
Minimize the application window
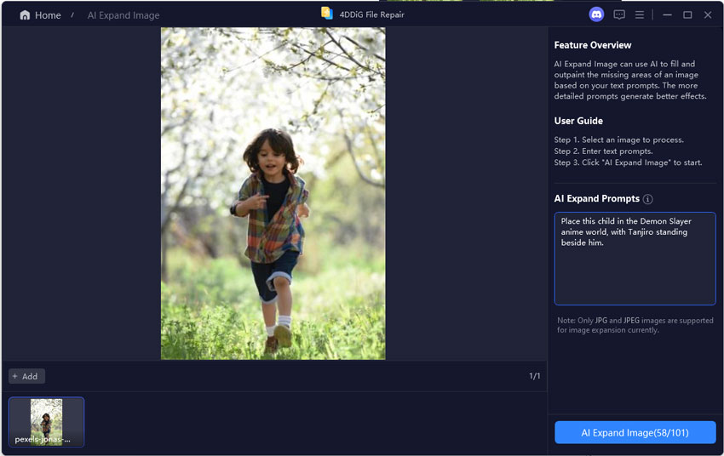(667, 14)
